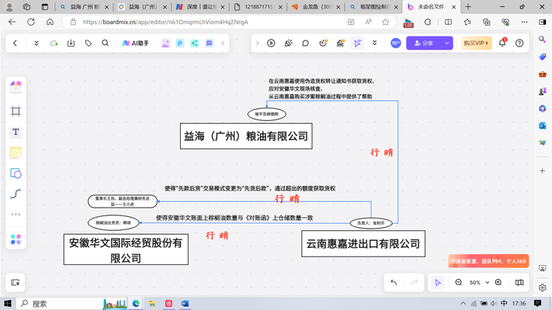
Task: Toggle the pointer select mode
Action: click(x=438, y=283)
